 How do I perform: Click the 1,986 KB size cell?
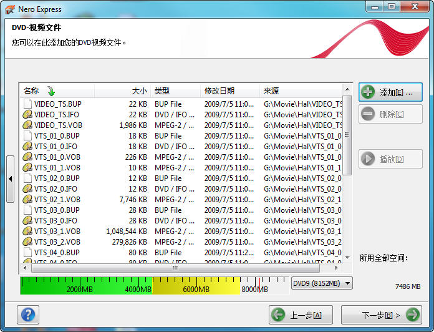pos(133,125)
